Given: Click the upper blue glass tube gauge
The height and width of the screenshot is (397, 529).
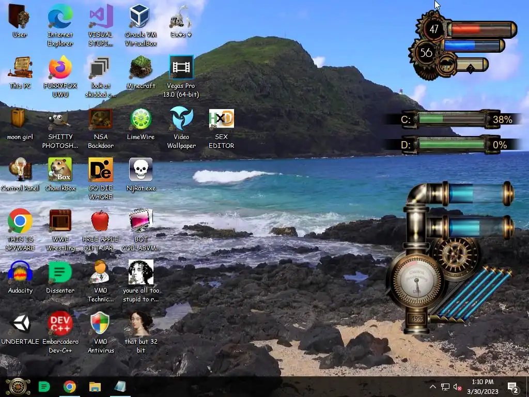Looking at the screenshot, I should coord(478,194).
